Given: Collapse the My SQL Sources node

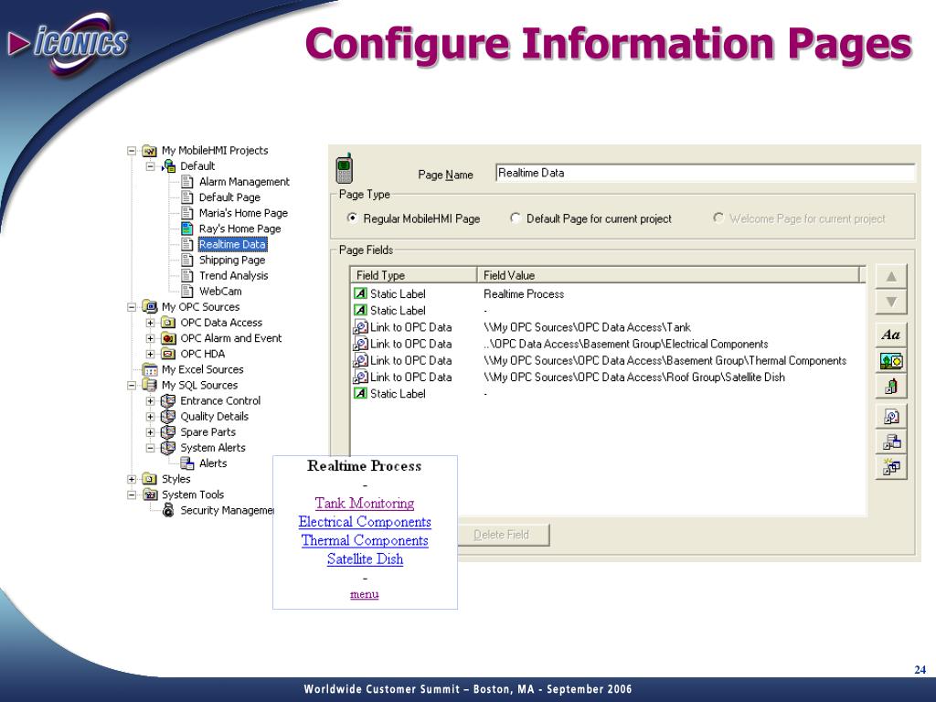Looking at the screenshot, I should pos(132,385).
